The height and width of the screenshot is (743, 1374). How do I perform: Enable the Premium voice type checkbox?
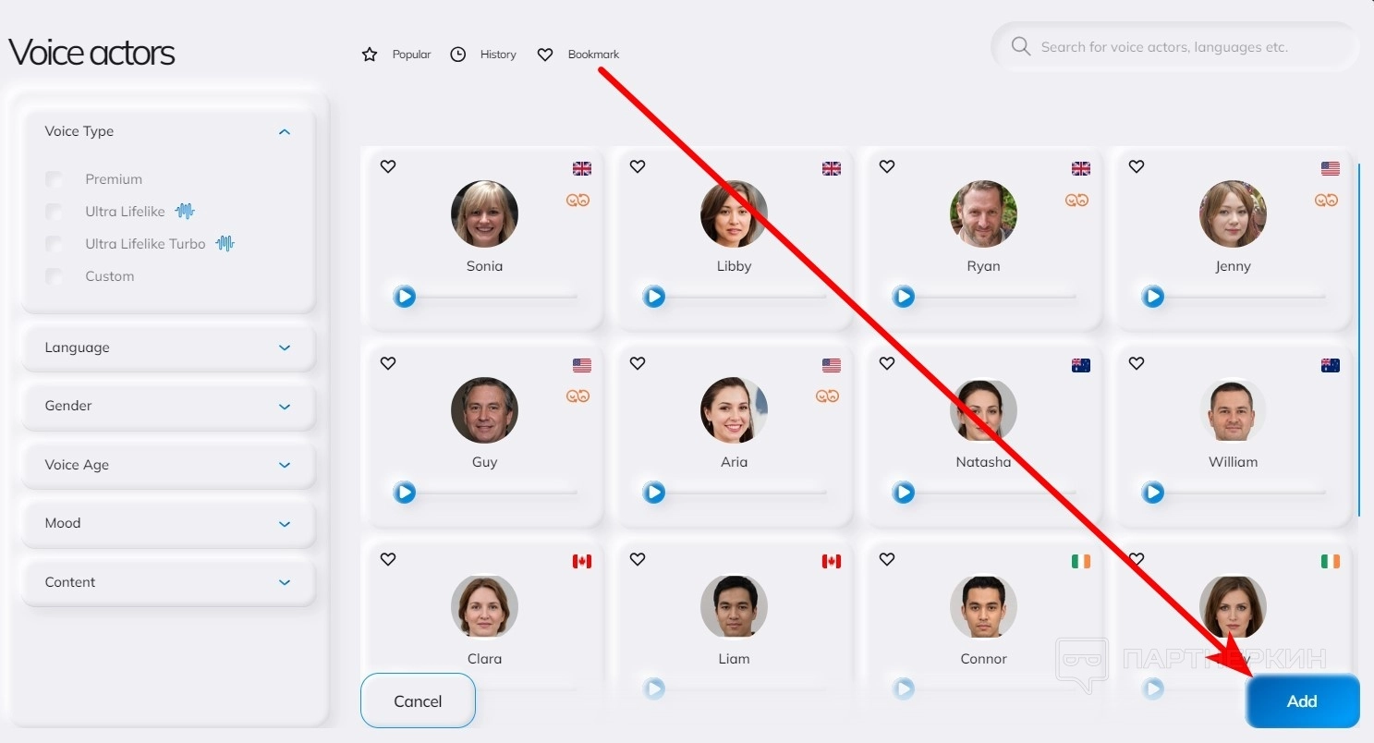click(x=55, y=179)
